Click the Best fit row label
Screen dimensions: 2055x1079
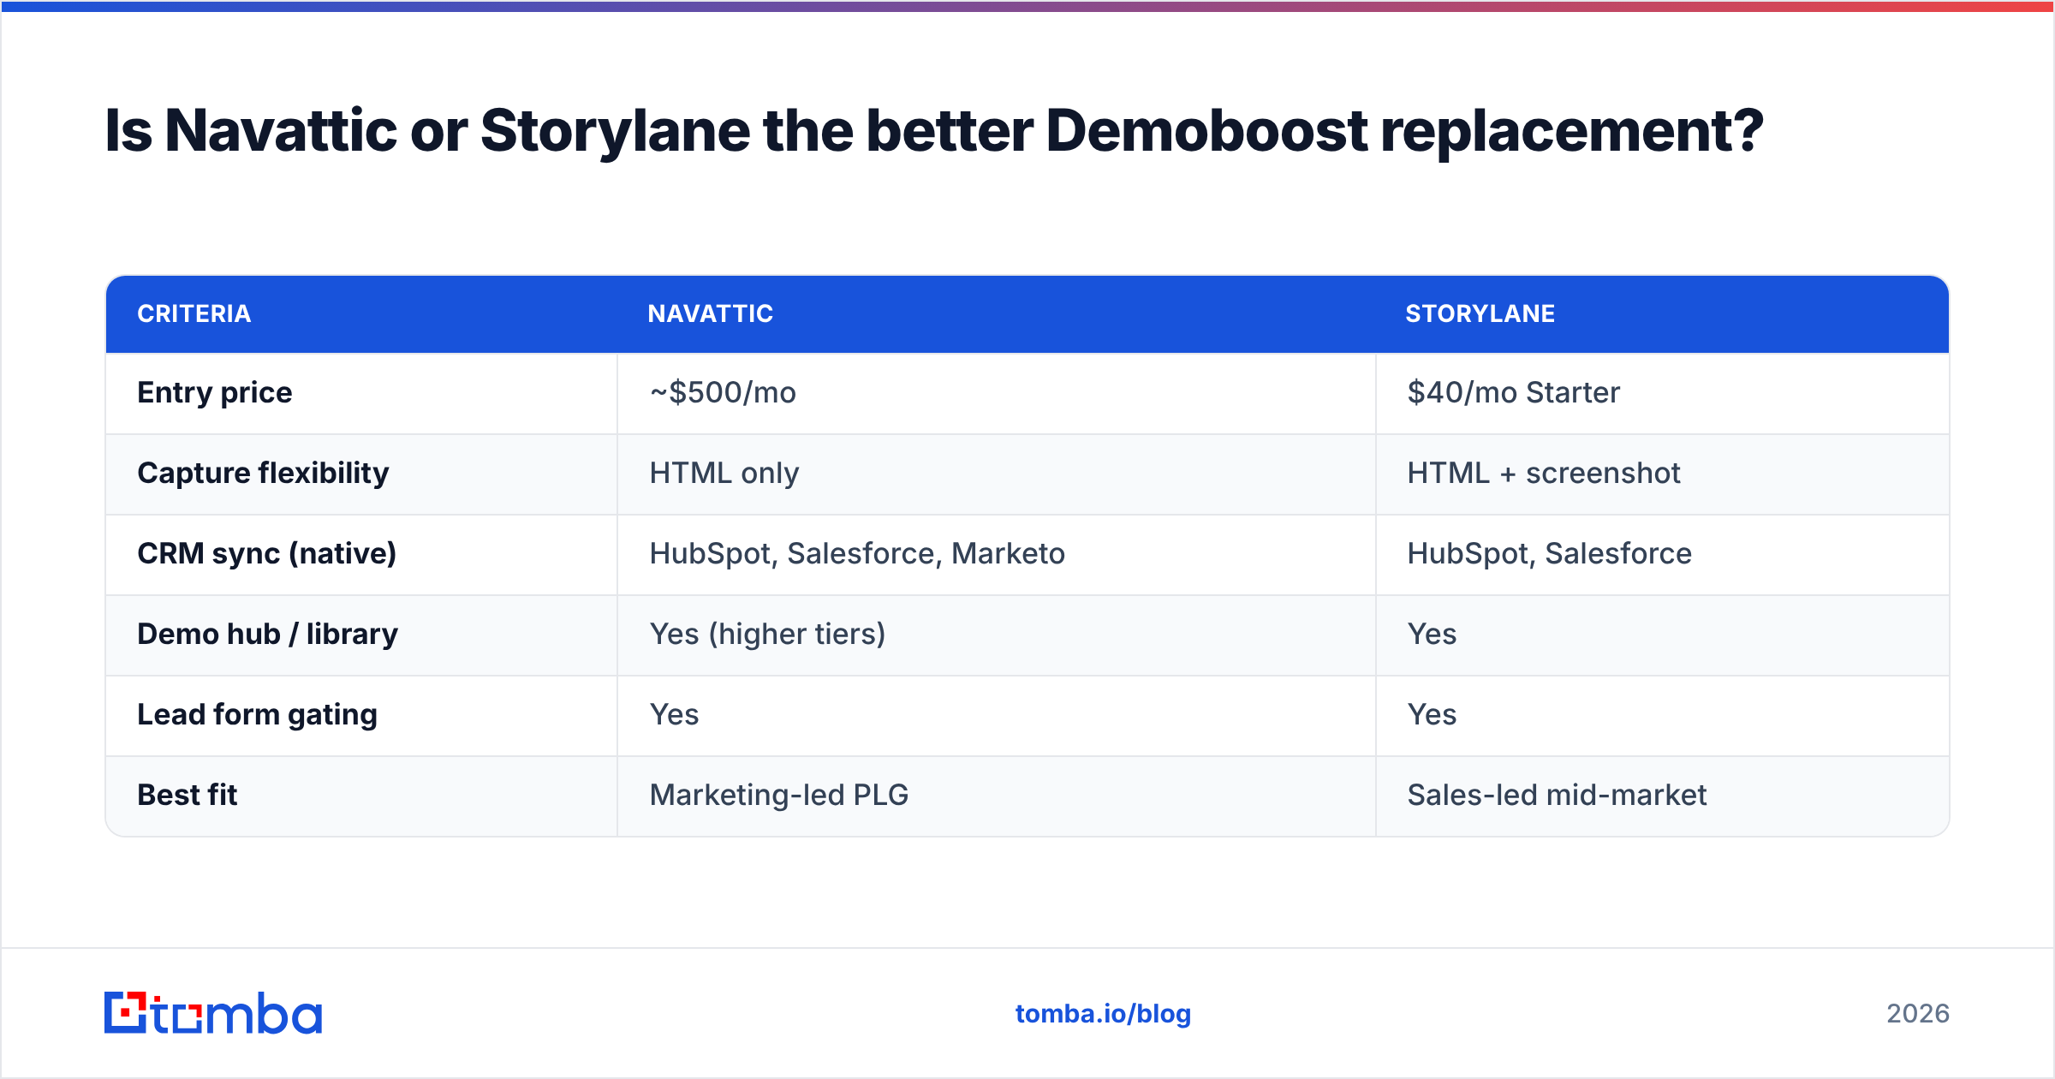188,796
